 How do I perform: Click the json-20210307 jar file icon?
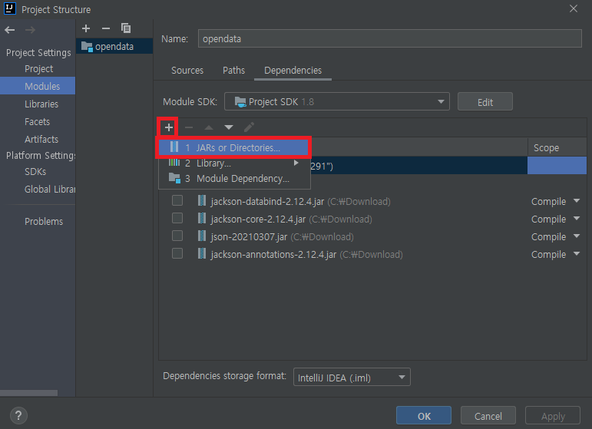202,236
